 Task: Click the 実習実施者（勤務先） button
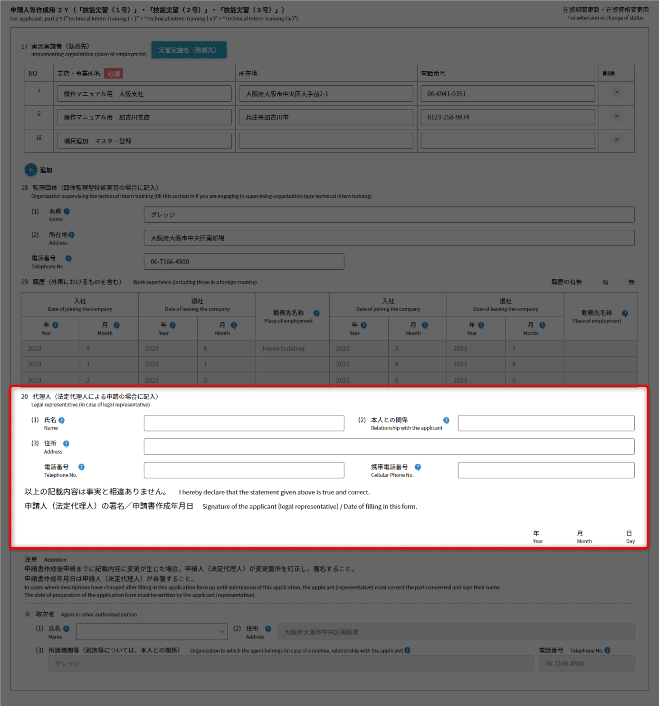(x=189, y=50)
